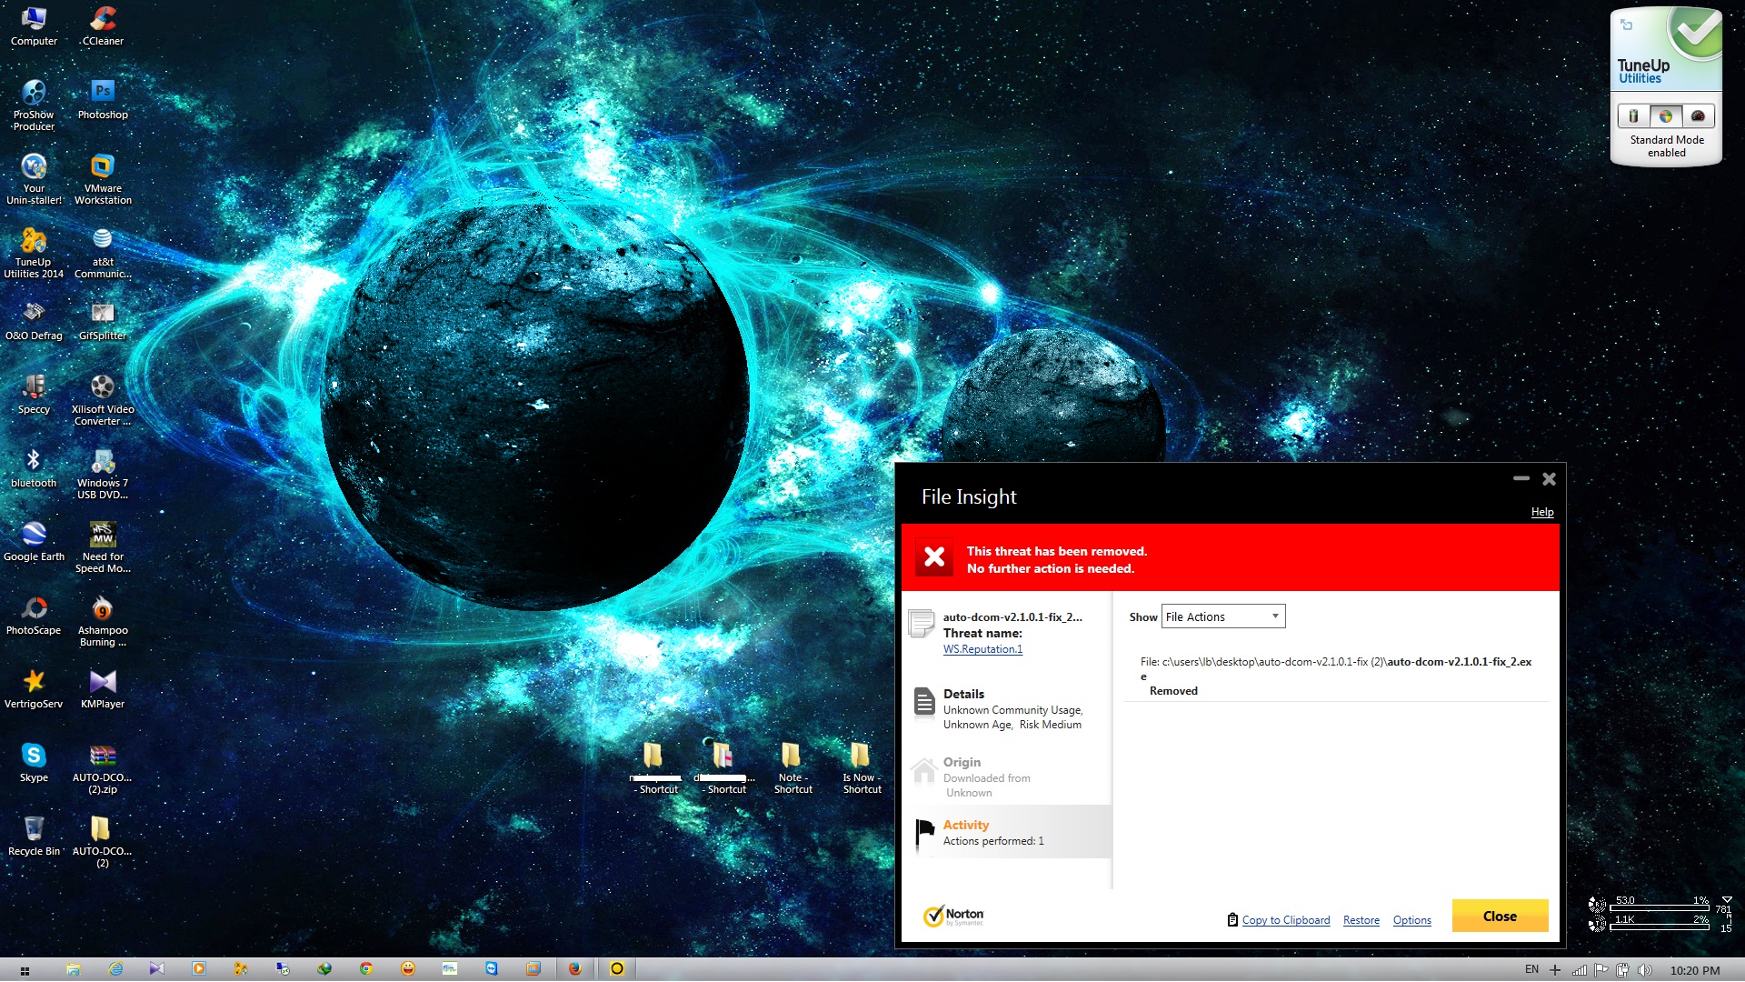1745x982 pixels.
Task: Click the Removed status text
Action: point(1173,691)
